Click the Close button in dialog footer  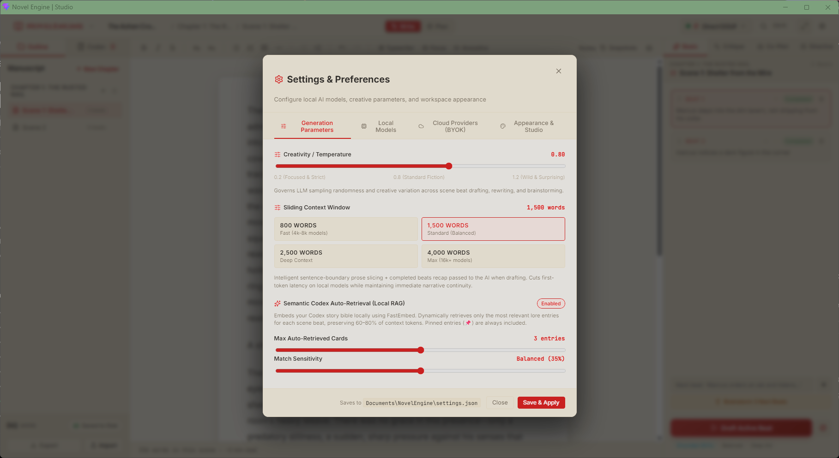coord(500,403)
